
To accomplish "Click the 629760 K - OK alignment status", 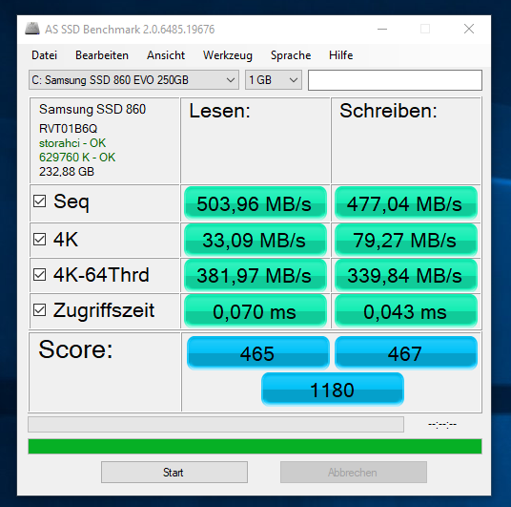I will point(77,157).
